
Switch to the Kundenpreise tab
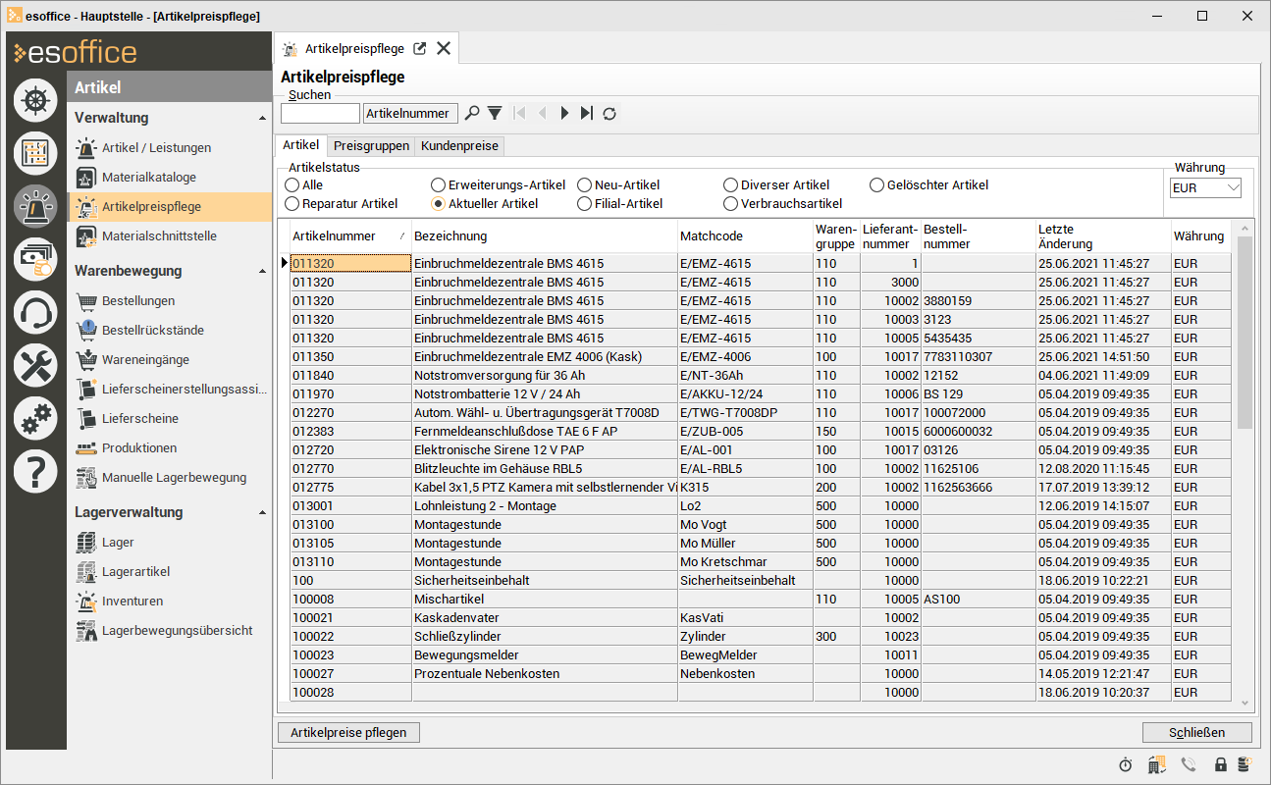(x=460, y=146)
